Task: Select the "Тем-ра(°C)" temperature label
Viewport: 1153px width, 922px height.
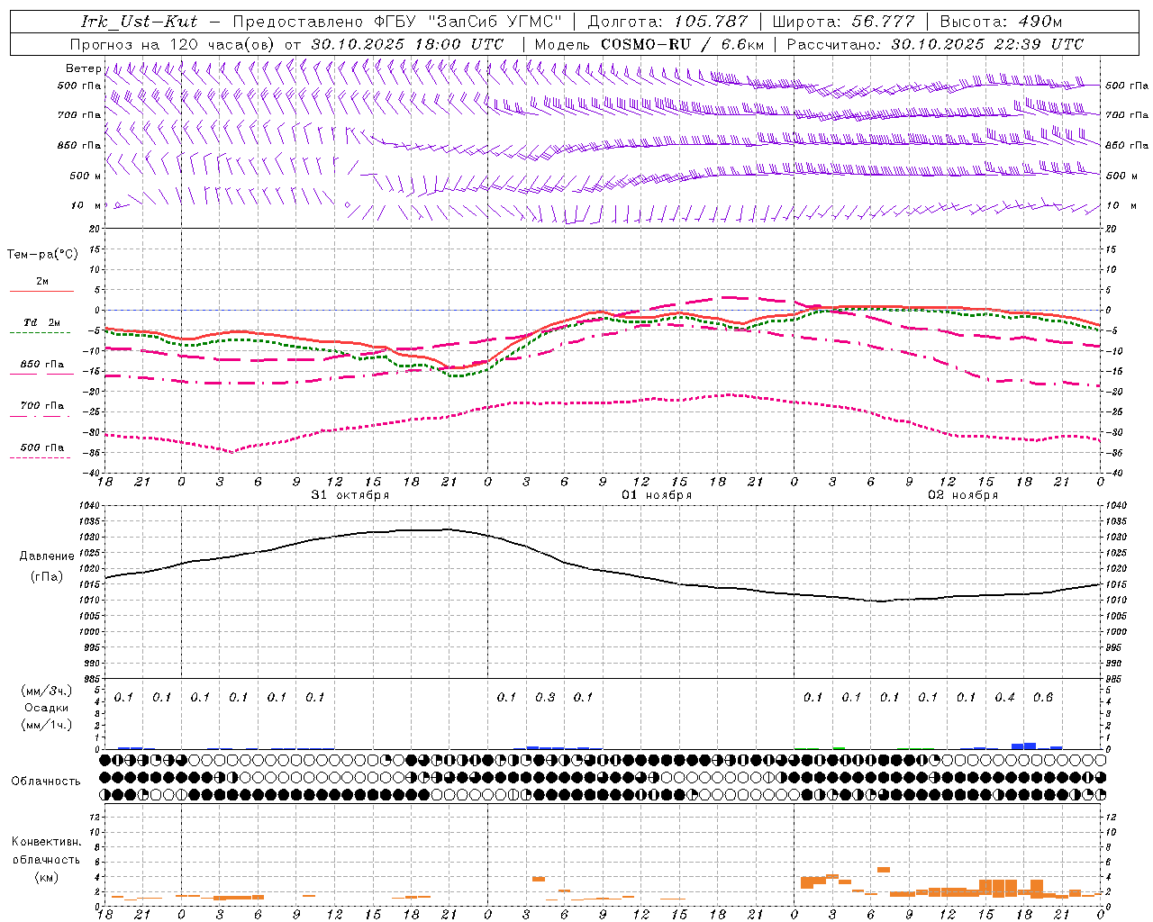Action: (x=42, y=255)
